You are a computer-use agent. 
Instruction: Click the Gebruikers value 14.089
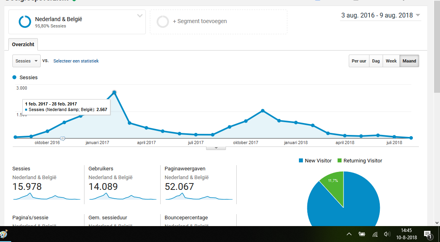point(103,187)
